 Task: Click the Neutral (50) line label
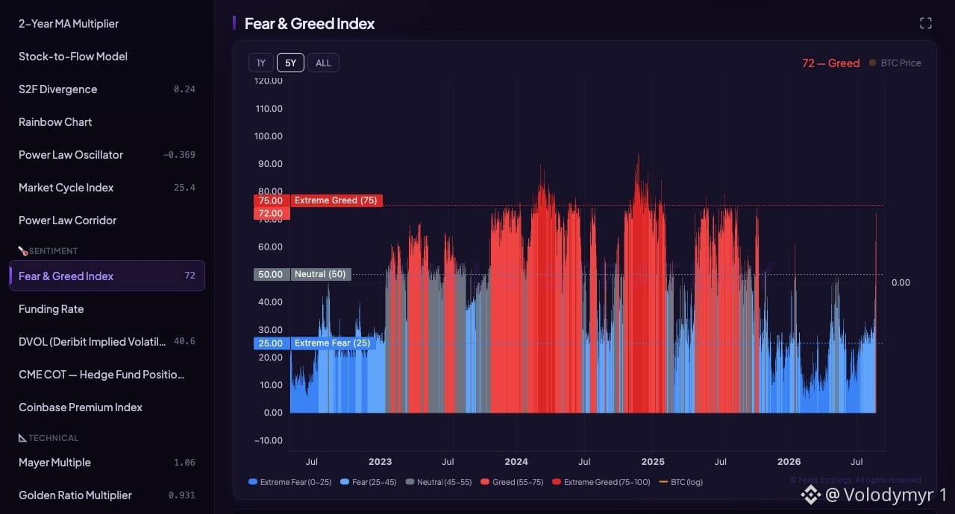(321, 274)
